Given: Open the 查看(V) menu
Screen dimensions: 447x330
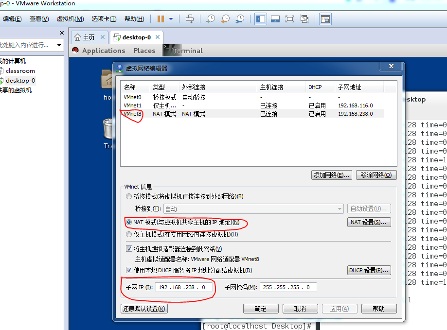Looking at the screenshot, I should point(39,19).
